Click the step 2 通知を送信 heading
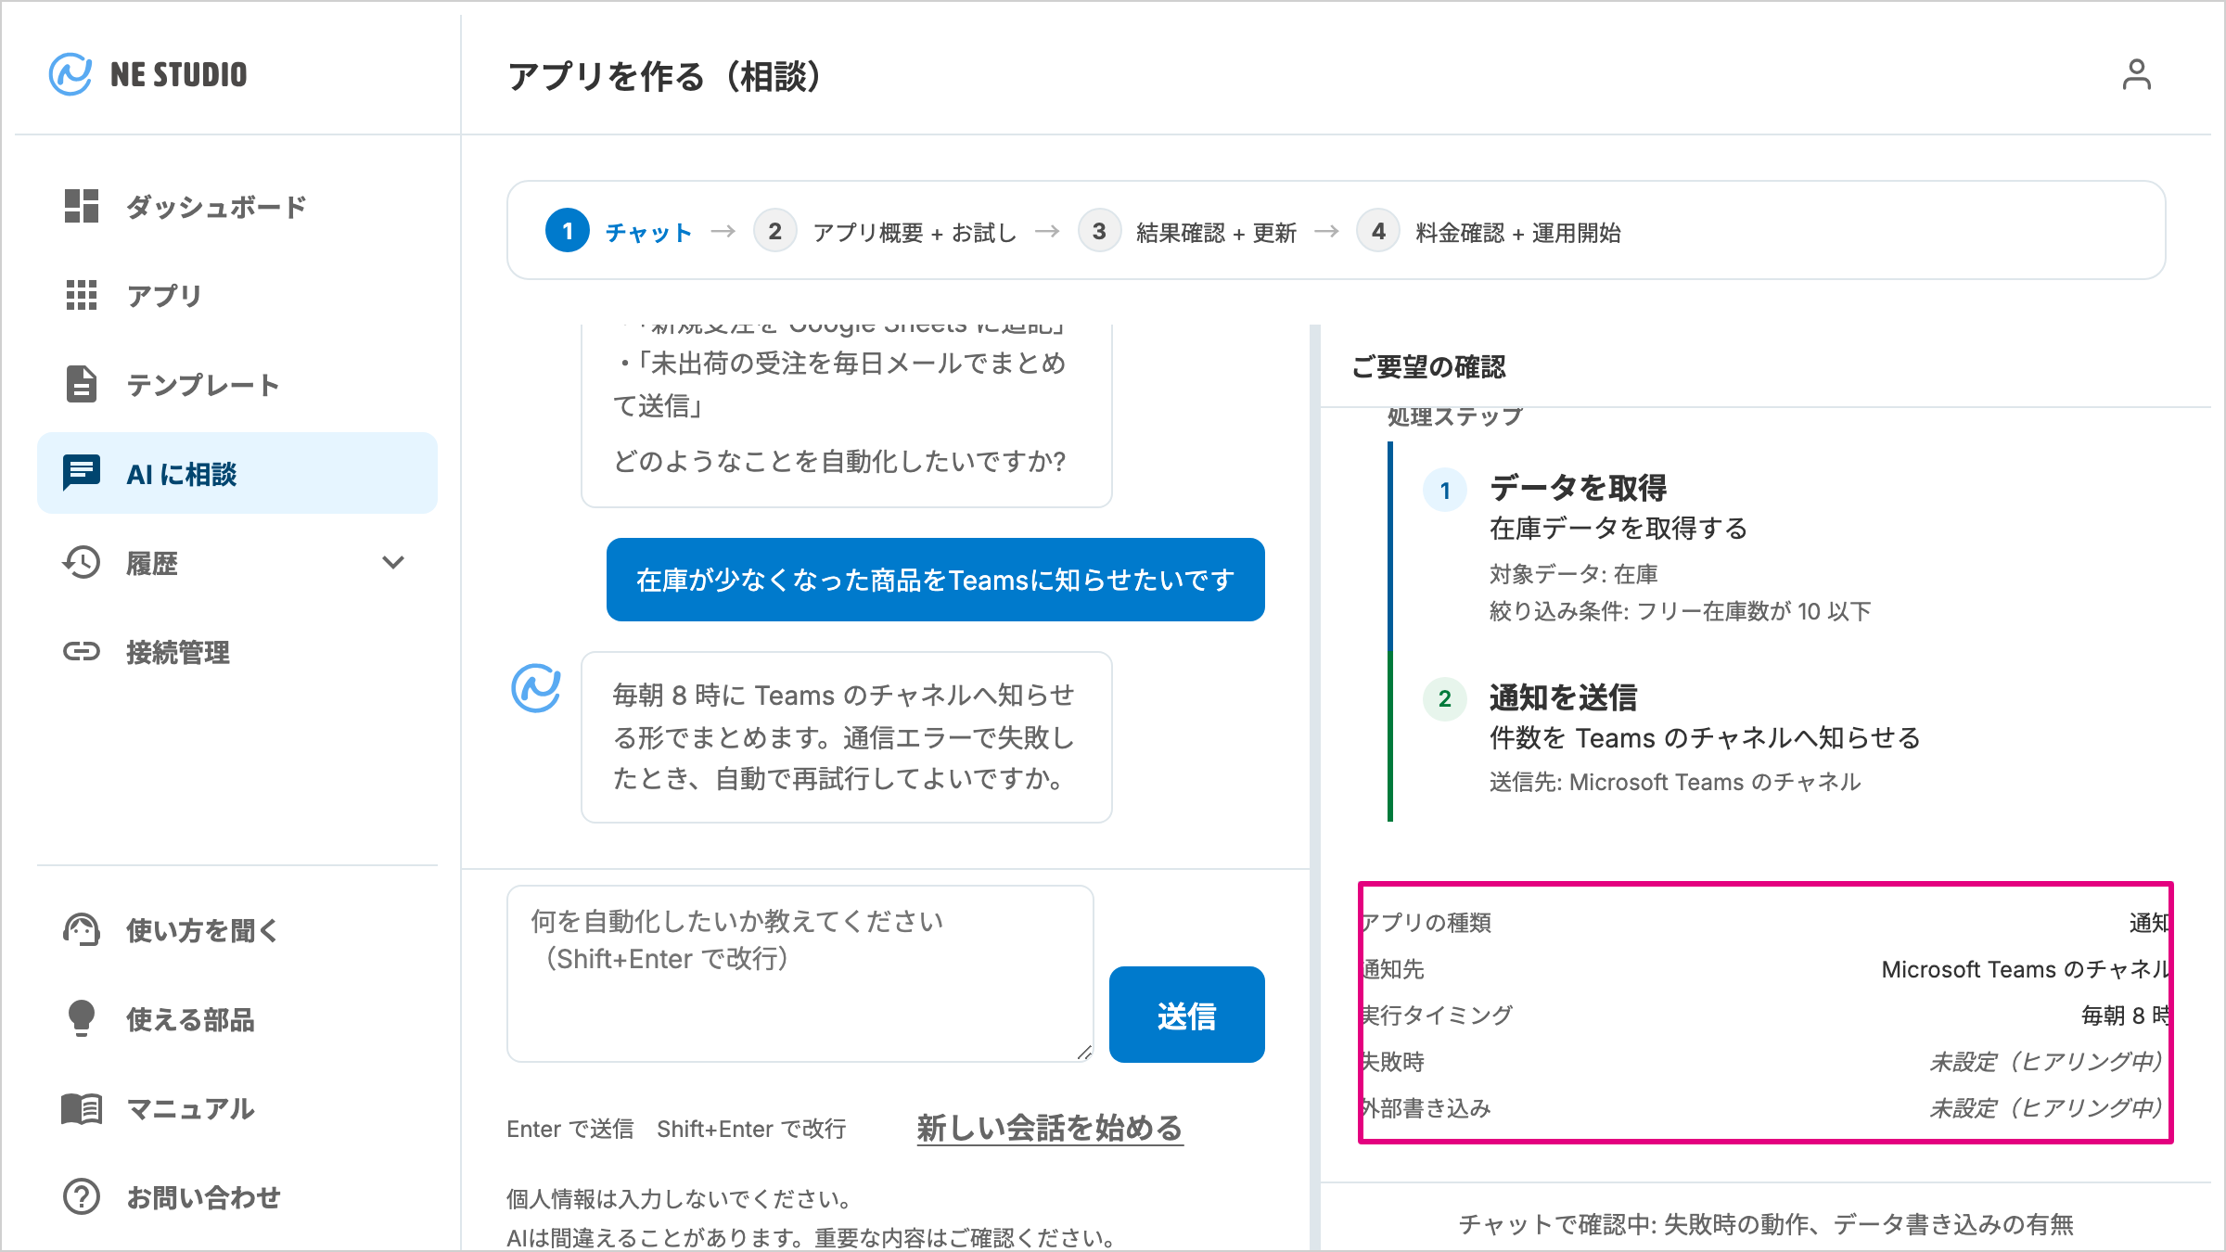 click(x=1563, y=697)
